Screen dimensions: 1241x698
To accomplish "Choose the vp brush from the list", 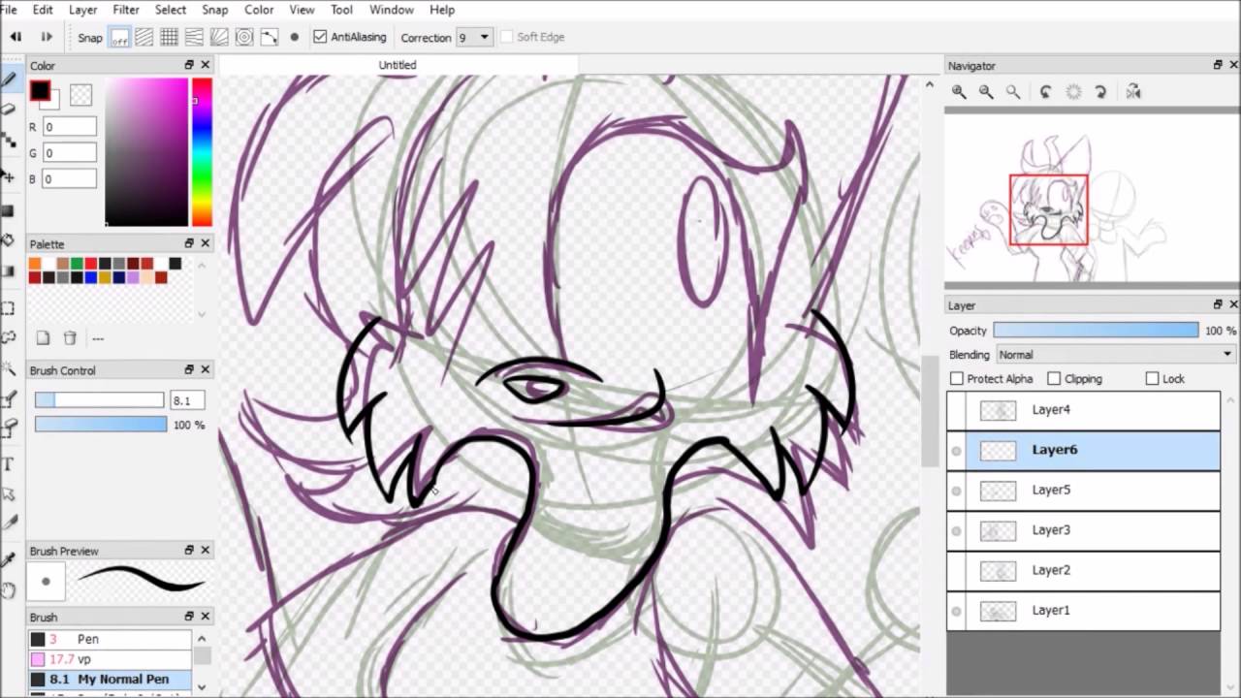I will [x=110, y=659].
